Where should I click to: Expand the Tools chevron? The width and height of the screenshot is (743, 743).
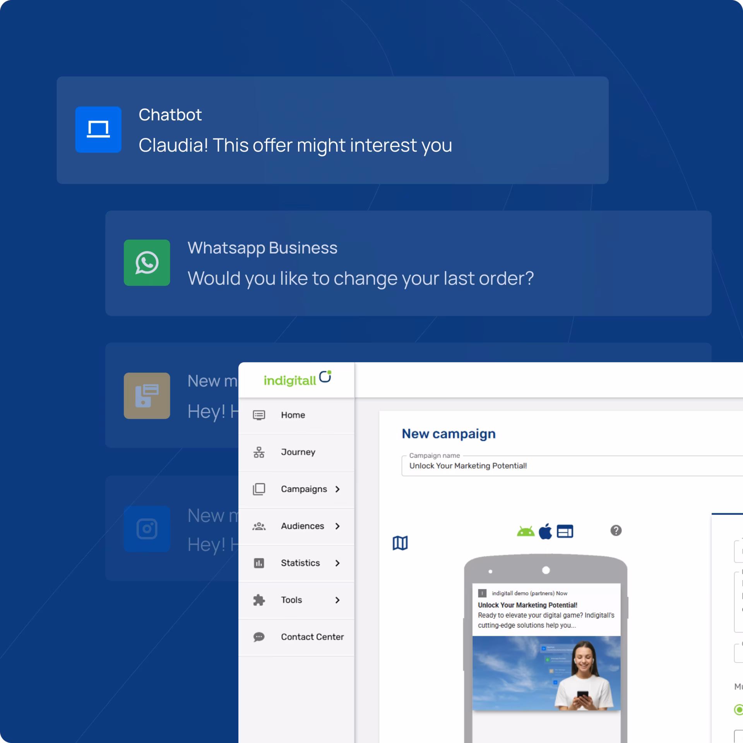[337, 600]
